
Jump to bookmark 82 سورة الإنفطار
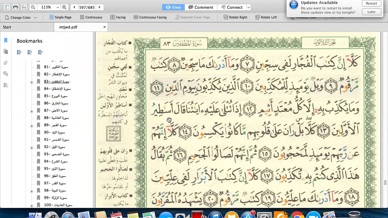click(x=57, y=74)
